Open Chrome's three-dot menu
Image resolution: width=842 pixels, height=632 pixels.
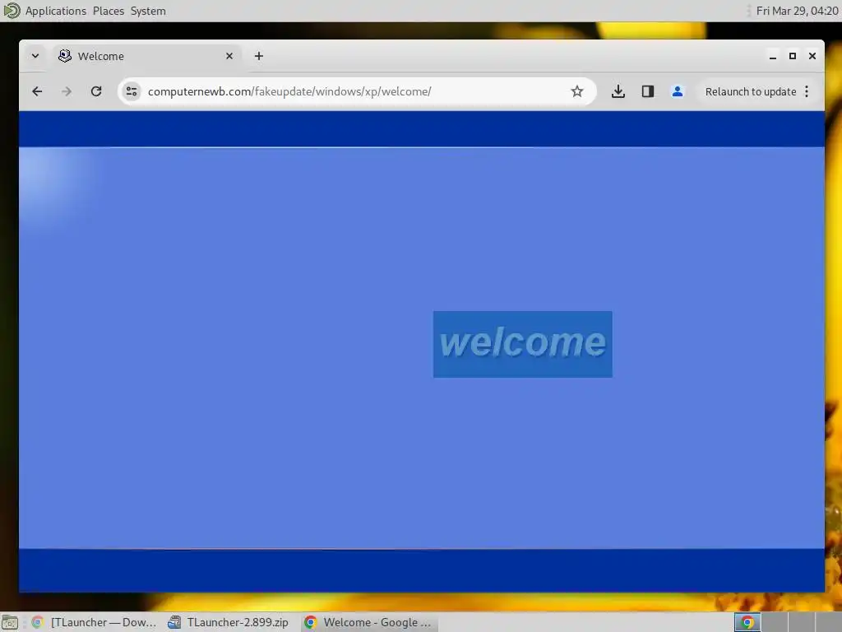pos(807,91)
